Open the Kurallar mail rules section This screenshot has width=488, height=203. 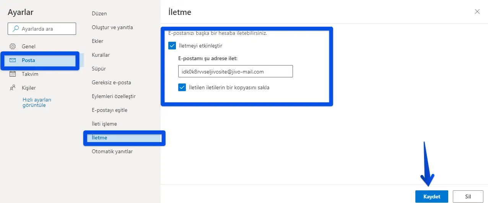coord(101,55)
